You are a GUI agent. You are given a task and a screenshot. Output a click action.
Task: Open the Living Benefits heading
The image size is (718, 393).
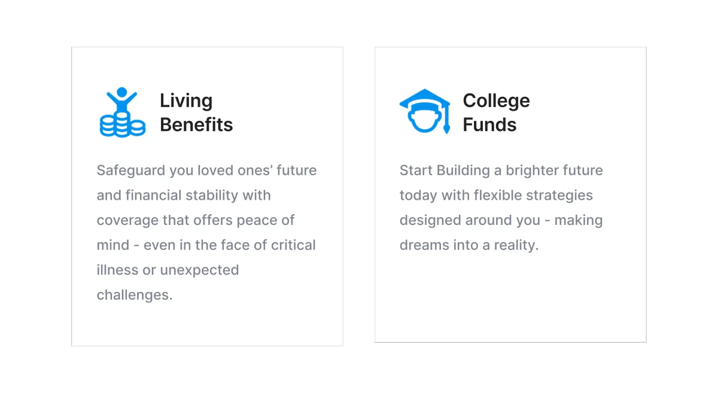(x=196, y=112)
